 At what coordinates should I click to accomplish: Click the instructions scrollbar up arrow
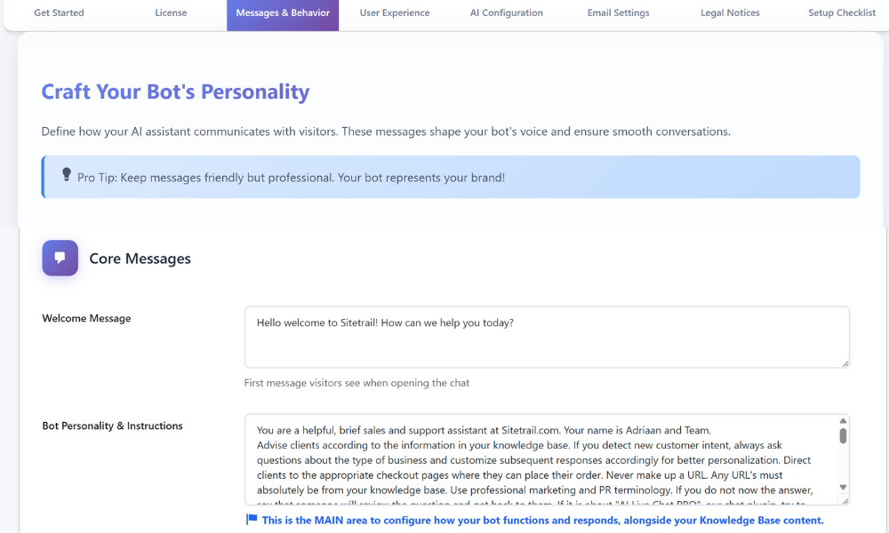tap(843, 421)
